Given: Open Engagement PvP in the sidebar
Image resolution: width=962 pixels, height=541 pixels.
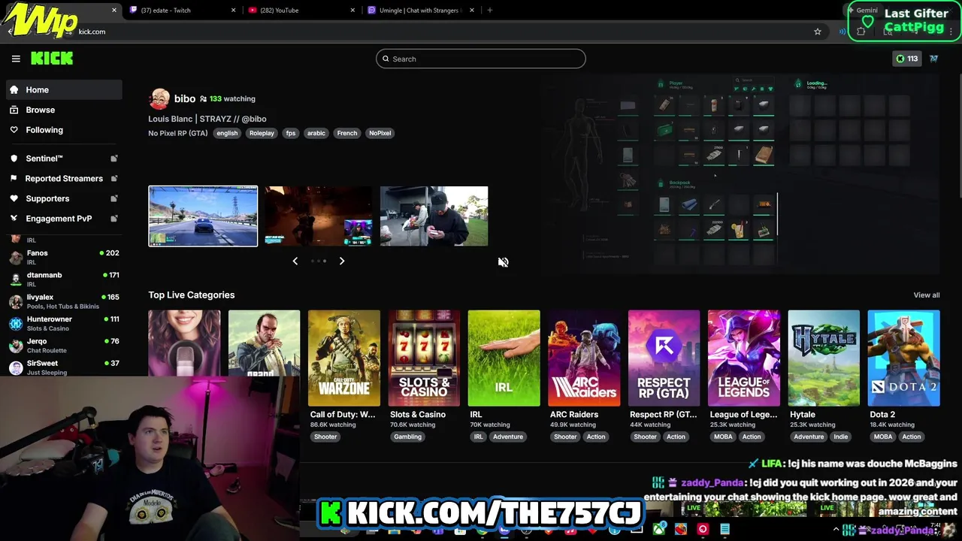Looking at the screenshot, I should pyautogui.click(x=64, y=219).
